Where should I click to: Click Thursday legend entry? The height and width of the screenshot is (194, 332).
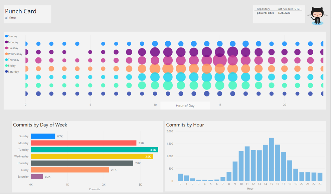[x=12, y=60]
